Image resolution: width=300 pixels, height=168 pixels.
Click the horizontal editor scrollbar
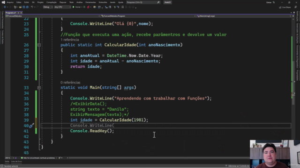click(x=159, y=158)
